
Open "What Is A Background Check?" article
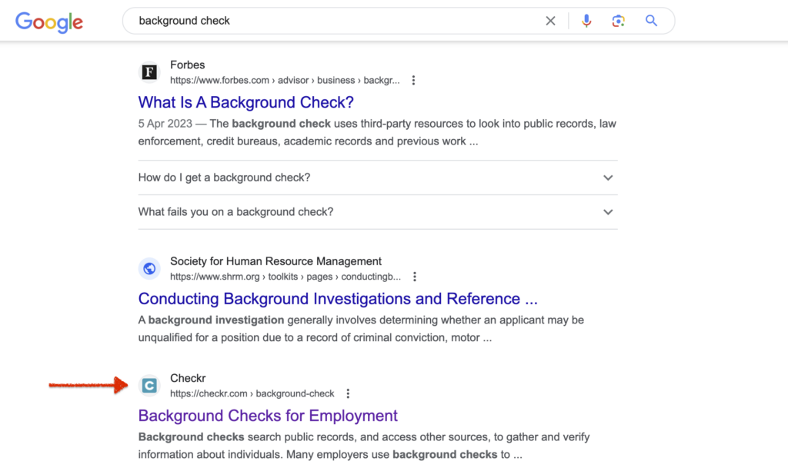[x=245, y=102]
